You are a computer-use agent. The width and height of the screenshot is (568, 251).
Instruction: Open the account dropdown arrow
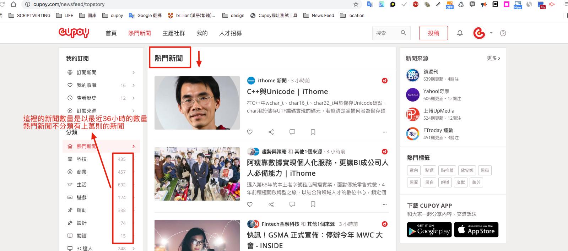point(491,33)
